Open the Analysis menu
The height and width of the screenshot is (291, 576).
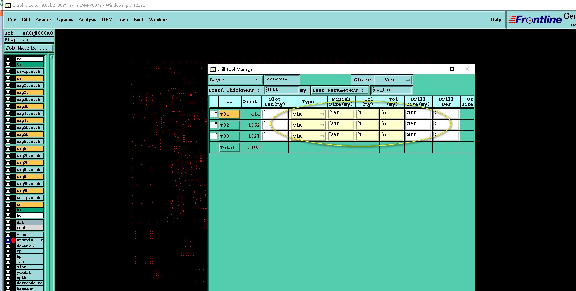(87, 19)
